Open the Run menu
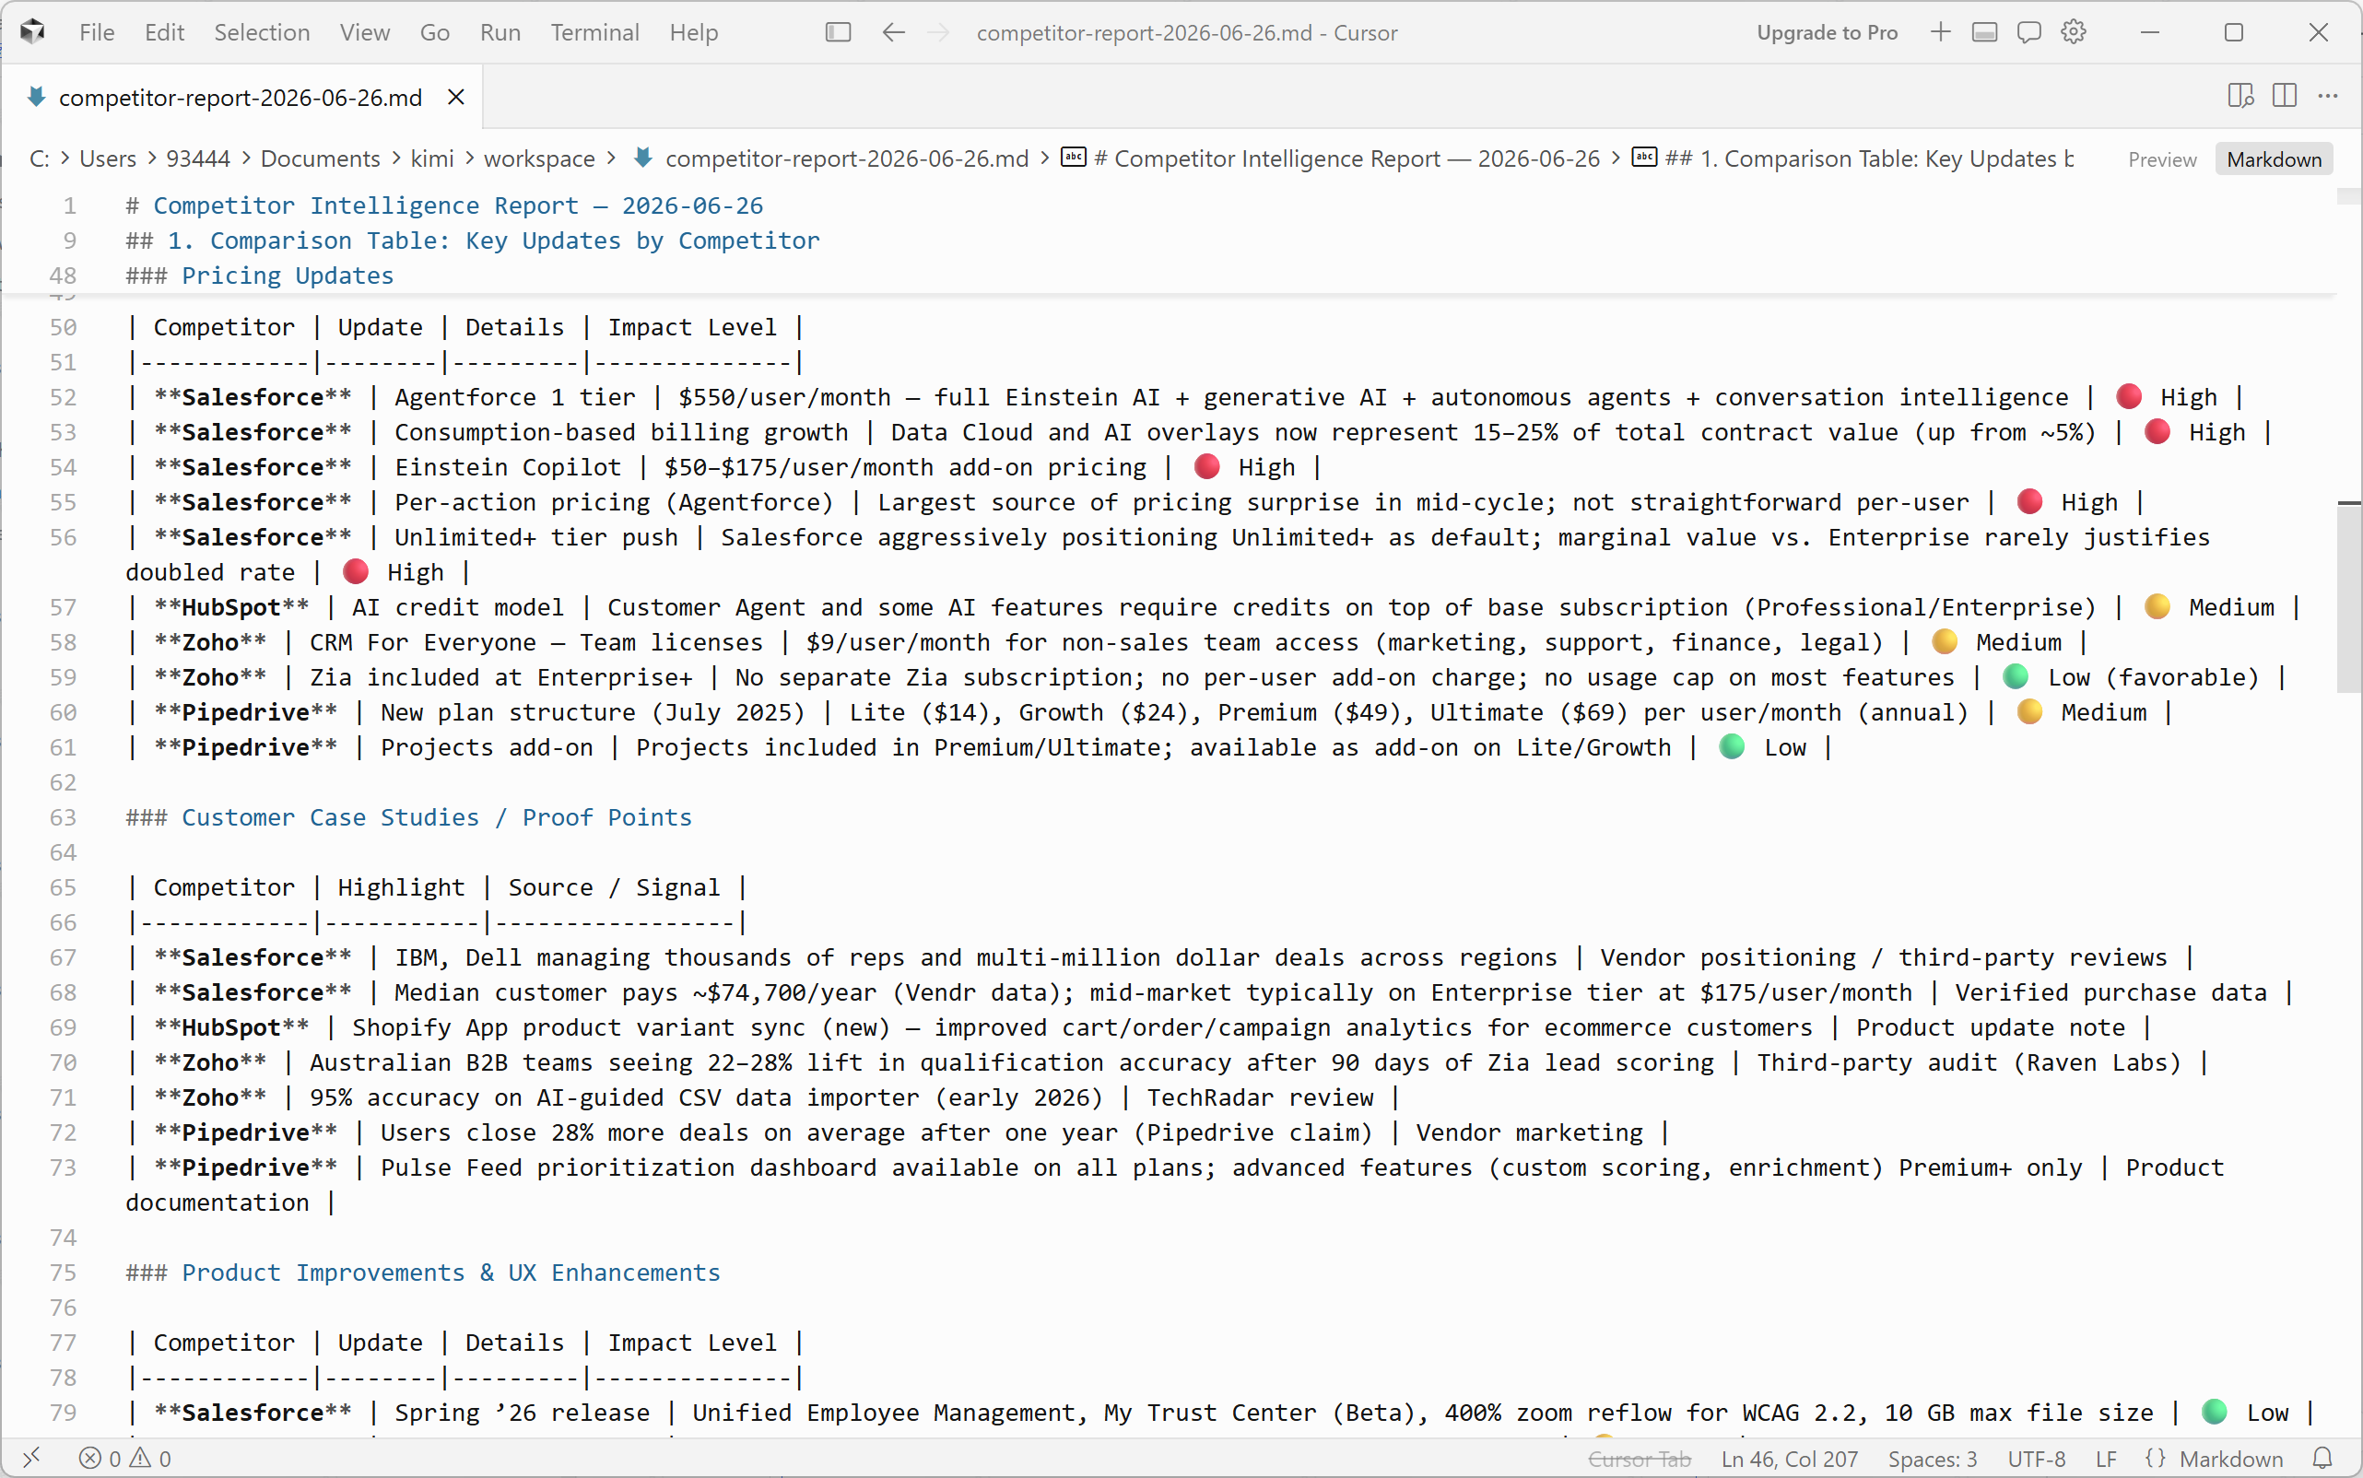Viewport: 2363px width, 1478px height. [500, 32]
